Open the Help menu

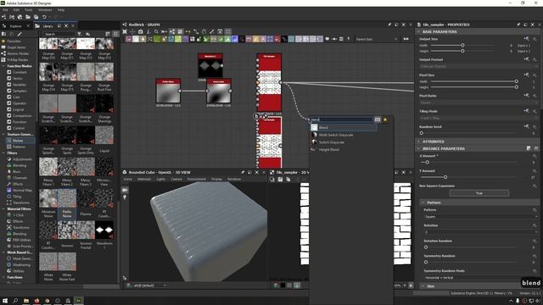coord(61,10)
